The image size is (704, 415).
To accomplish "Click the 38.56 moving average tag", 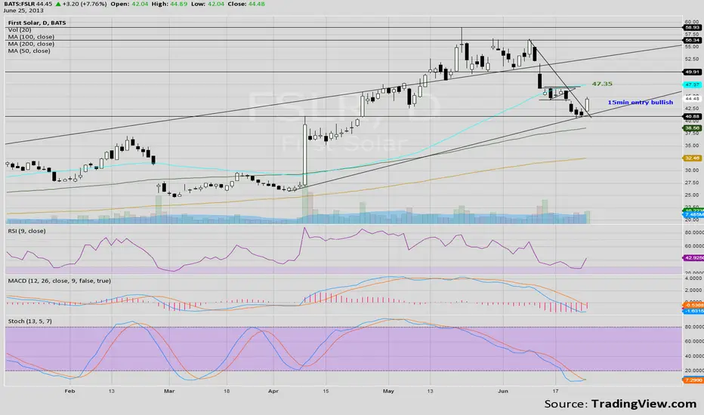I will [692, 128].
